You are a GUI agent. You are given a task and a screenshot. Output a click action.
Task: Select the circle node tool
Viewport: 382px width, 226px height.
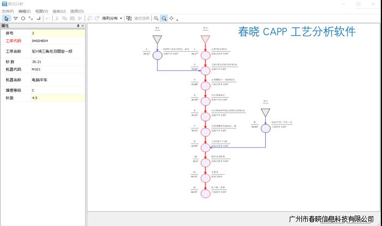coord(23,19)
